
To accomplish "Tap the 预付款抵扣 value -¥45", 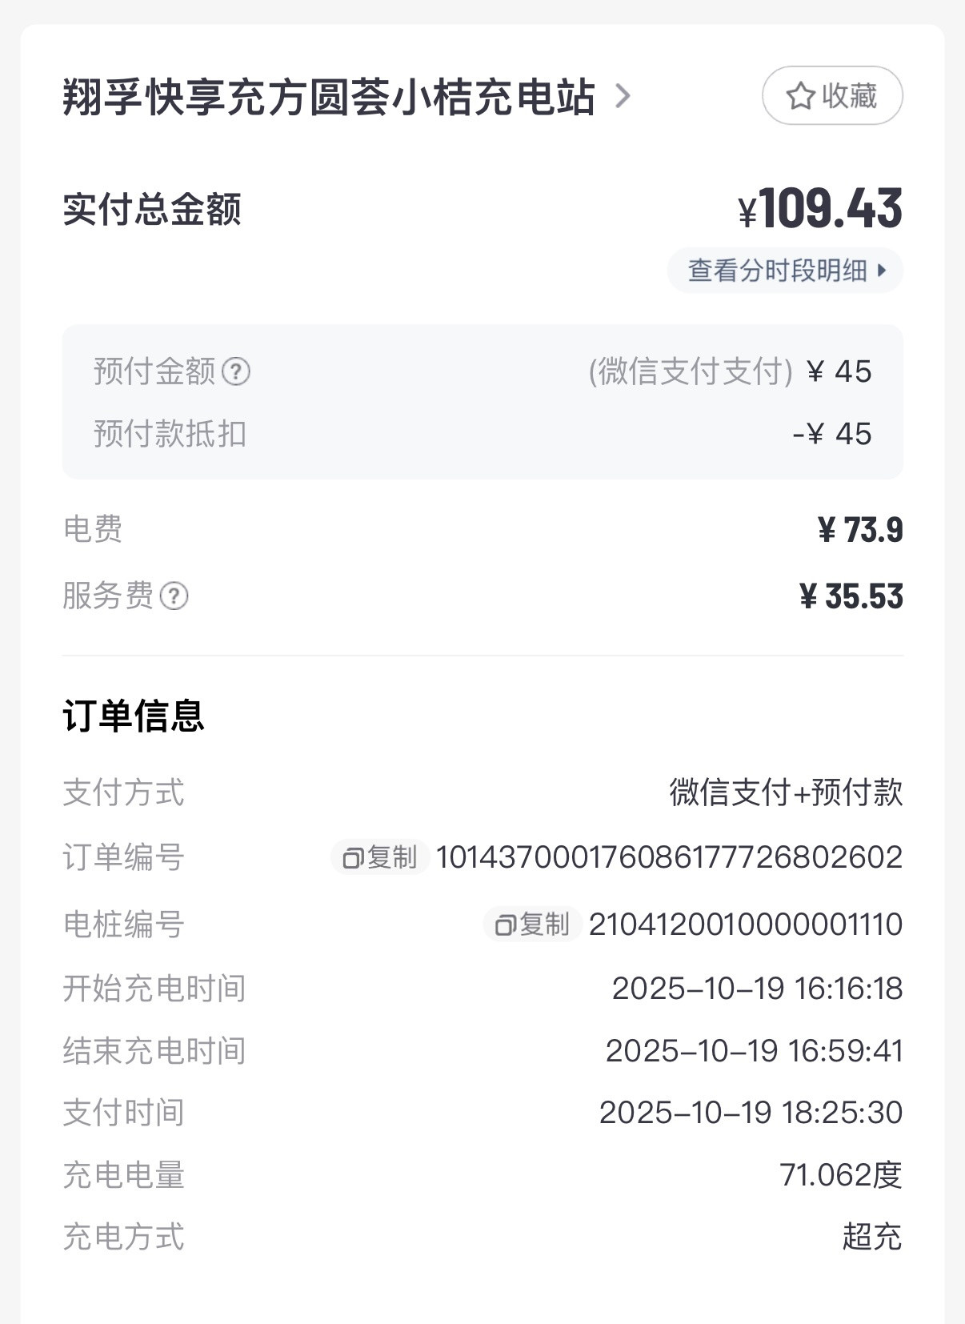I will coord(832,434).
